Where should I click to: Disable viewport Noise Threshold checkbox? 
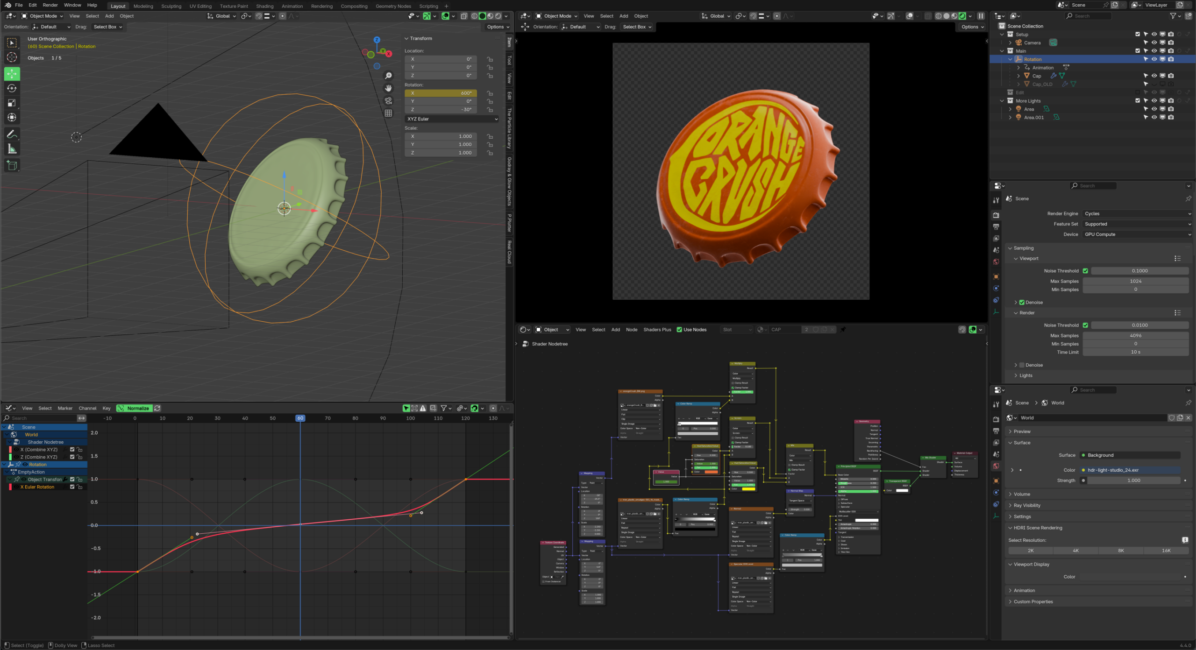click(1085, 271)
